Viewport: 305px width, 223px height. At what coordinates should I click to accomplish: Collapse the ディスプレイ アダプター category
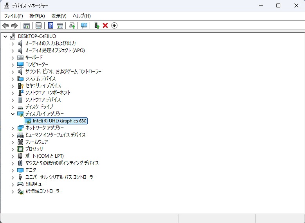[x=13, y=114]
